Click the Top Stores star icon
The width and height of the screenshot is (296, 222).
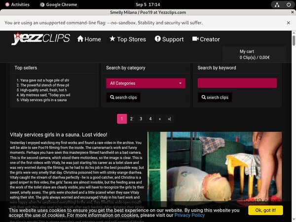tap(112, 39)
